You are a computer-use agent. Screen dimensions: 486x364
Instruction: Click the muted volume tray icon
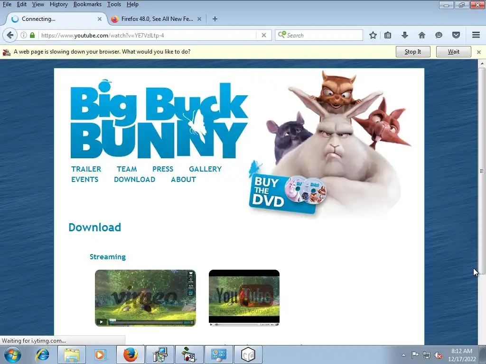[x=438, y=355]
